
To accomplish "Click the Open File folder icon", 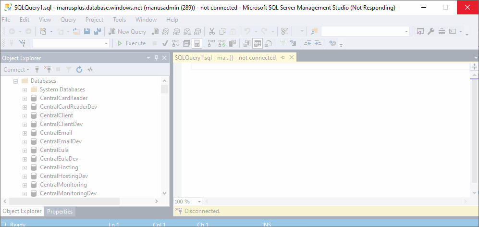I will (76, 31).
